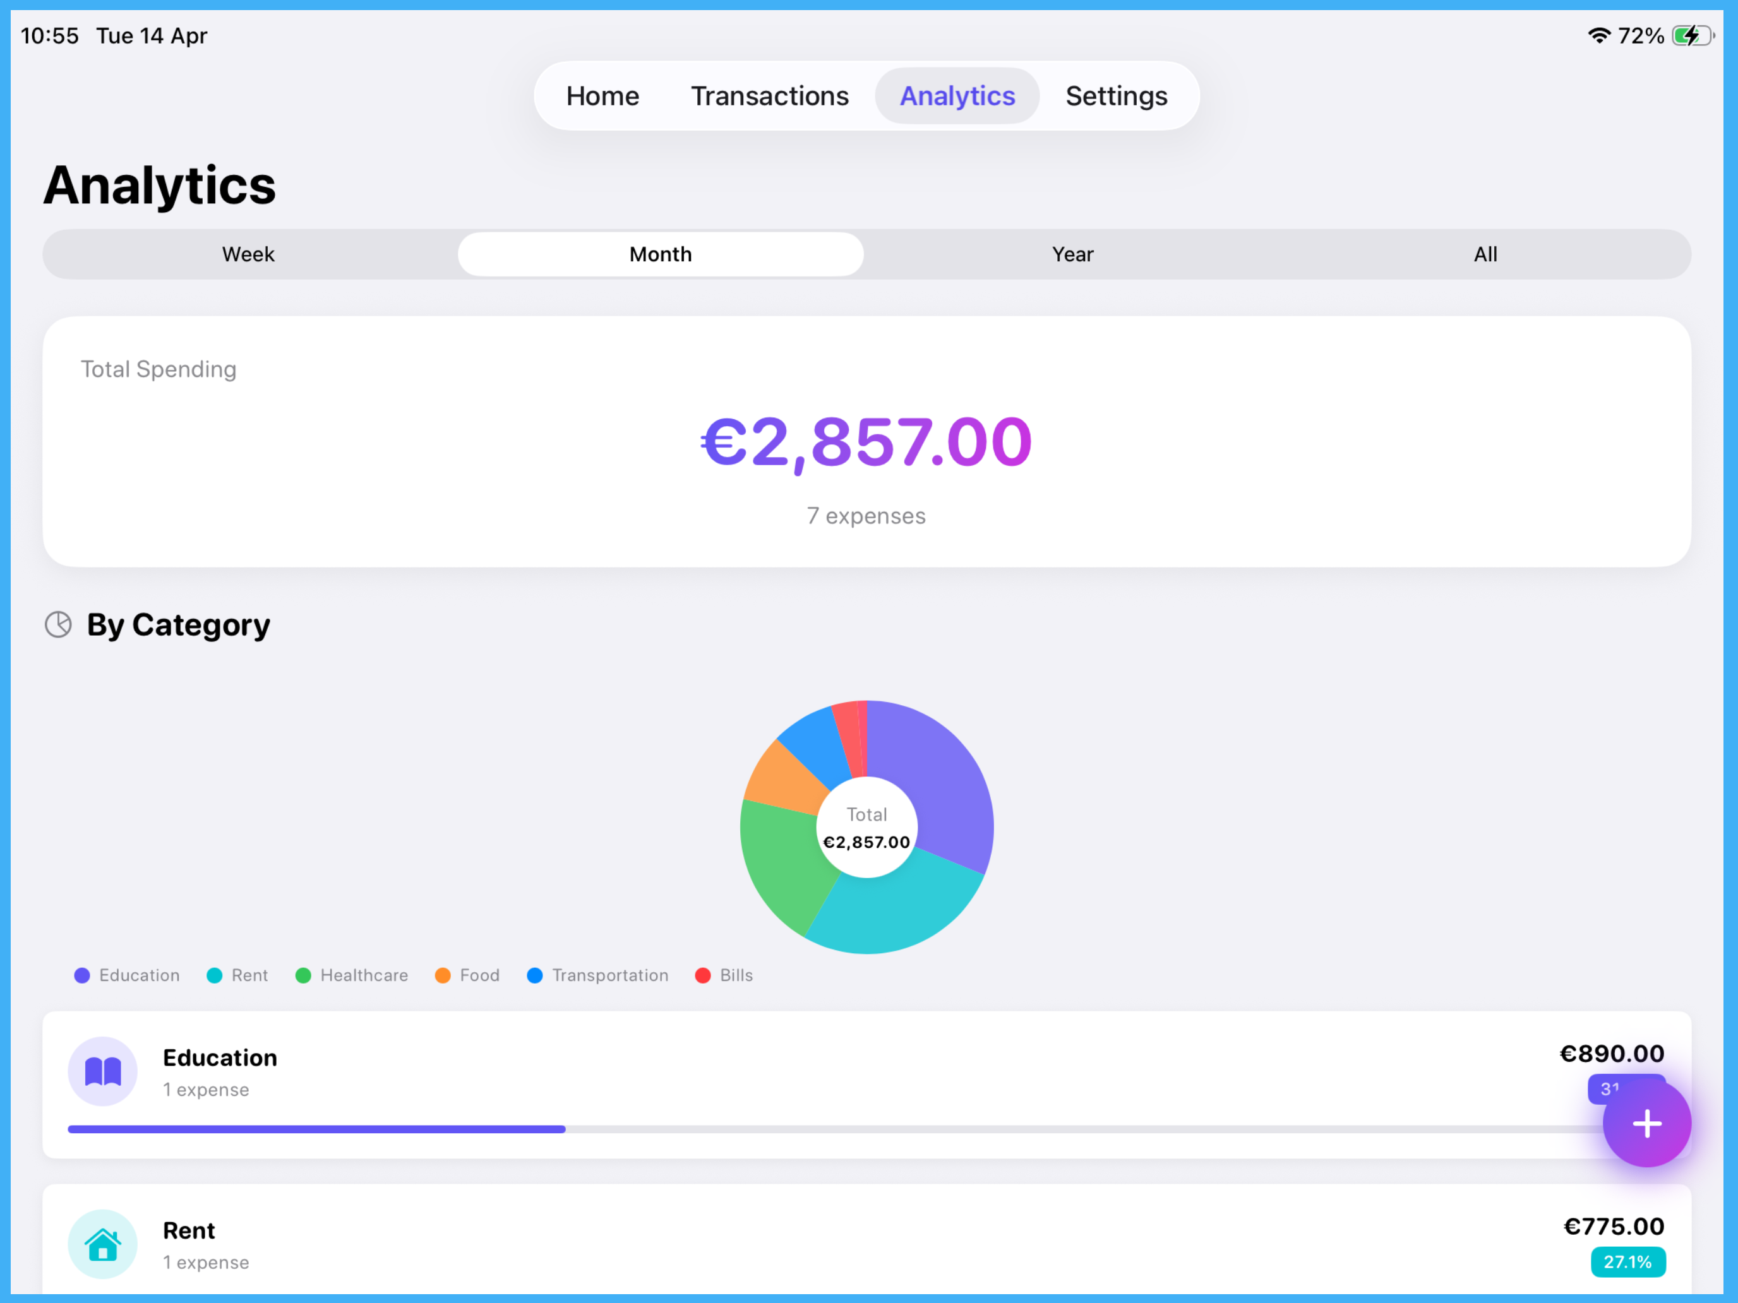This screenshot has width=1738, height=1303.
Task: Tap the Tue 14 Apr date
Action: [152, 35]
